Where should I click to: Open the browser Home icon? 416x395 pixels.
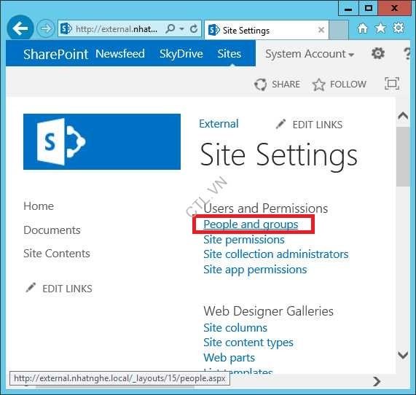[362, 28]
